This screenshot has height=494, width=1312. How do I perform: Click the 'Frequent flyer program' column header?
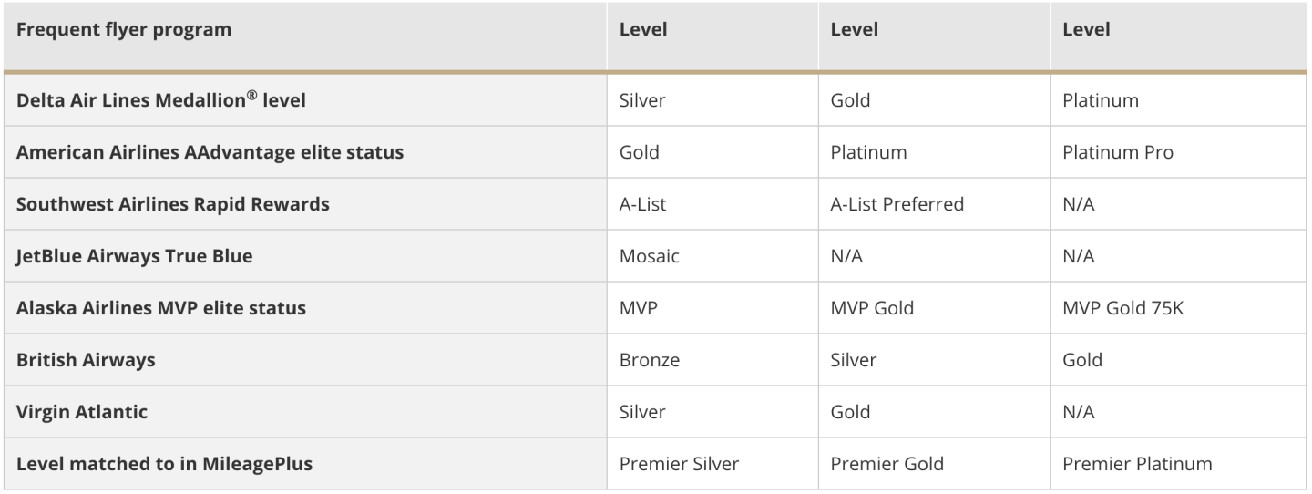[124, 29]
